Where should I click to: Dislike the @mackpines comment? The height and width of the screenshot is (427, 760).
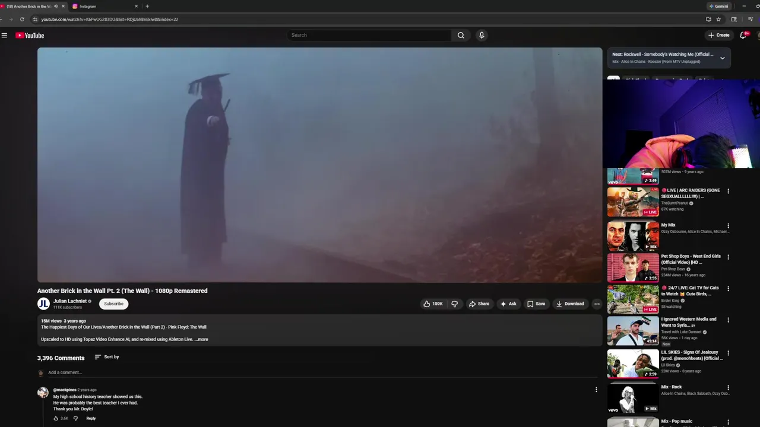[x=75, y=418]
